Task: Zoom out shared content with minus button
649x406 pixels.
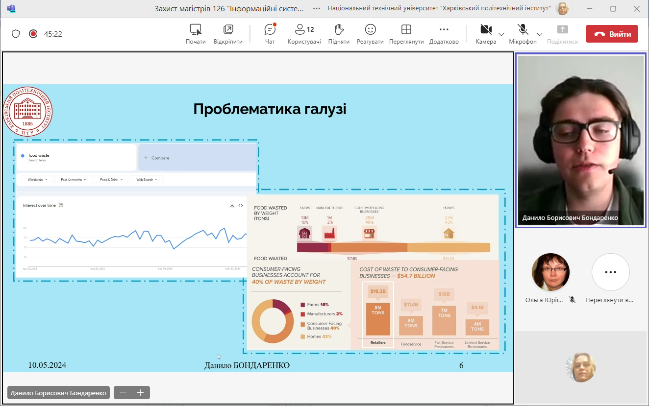Action: point(123,392)
